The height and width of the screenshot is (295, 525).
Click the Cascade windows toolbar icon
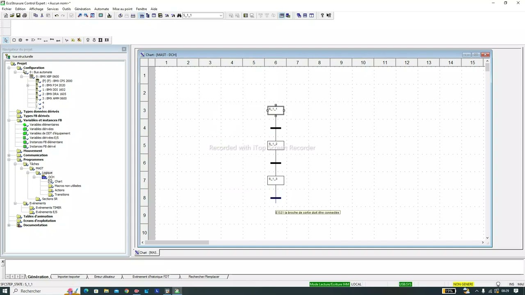tap(299, 16)
